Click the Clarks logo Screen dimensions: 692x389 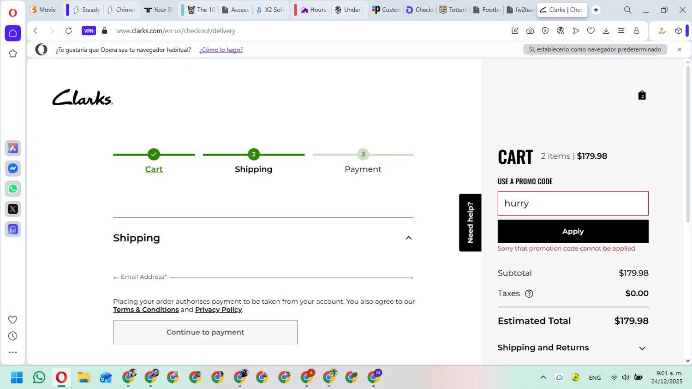tap(83, 97)
